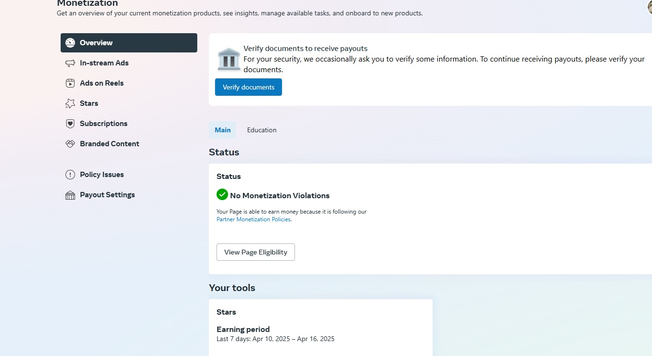
Task: Click the In-stream Ads megaphone icon
Action: [70, 63]
